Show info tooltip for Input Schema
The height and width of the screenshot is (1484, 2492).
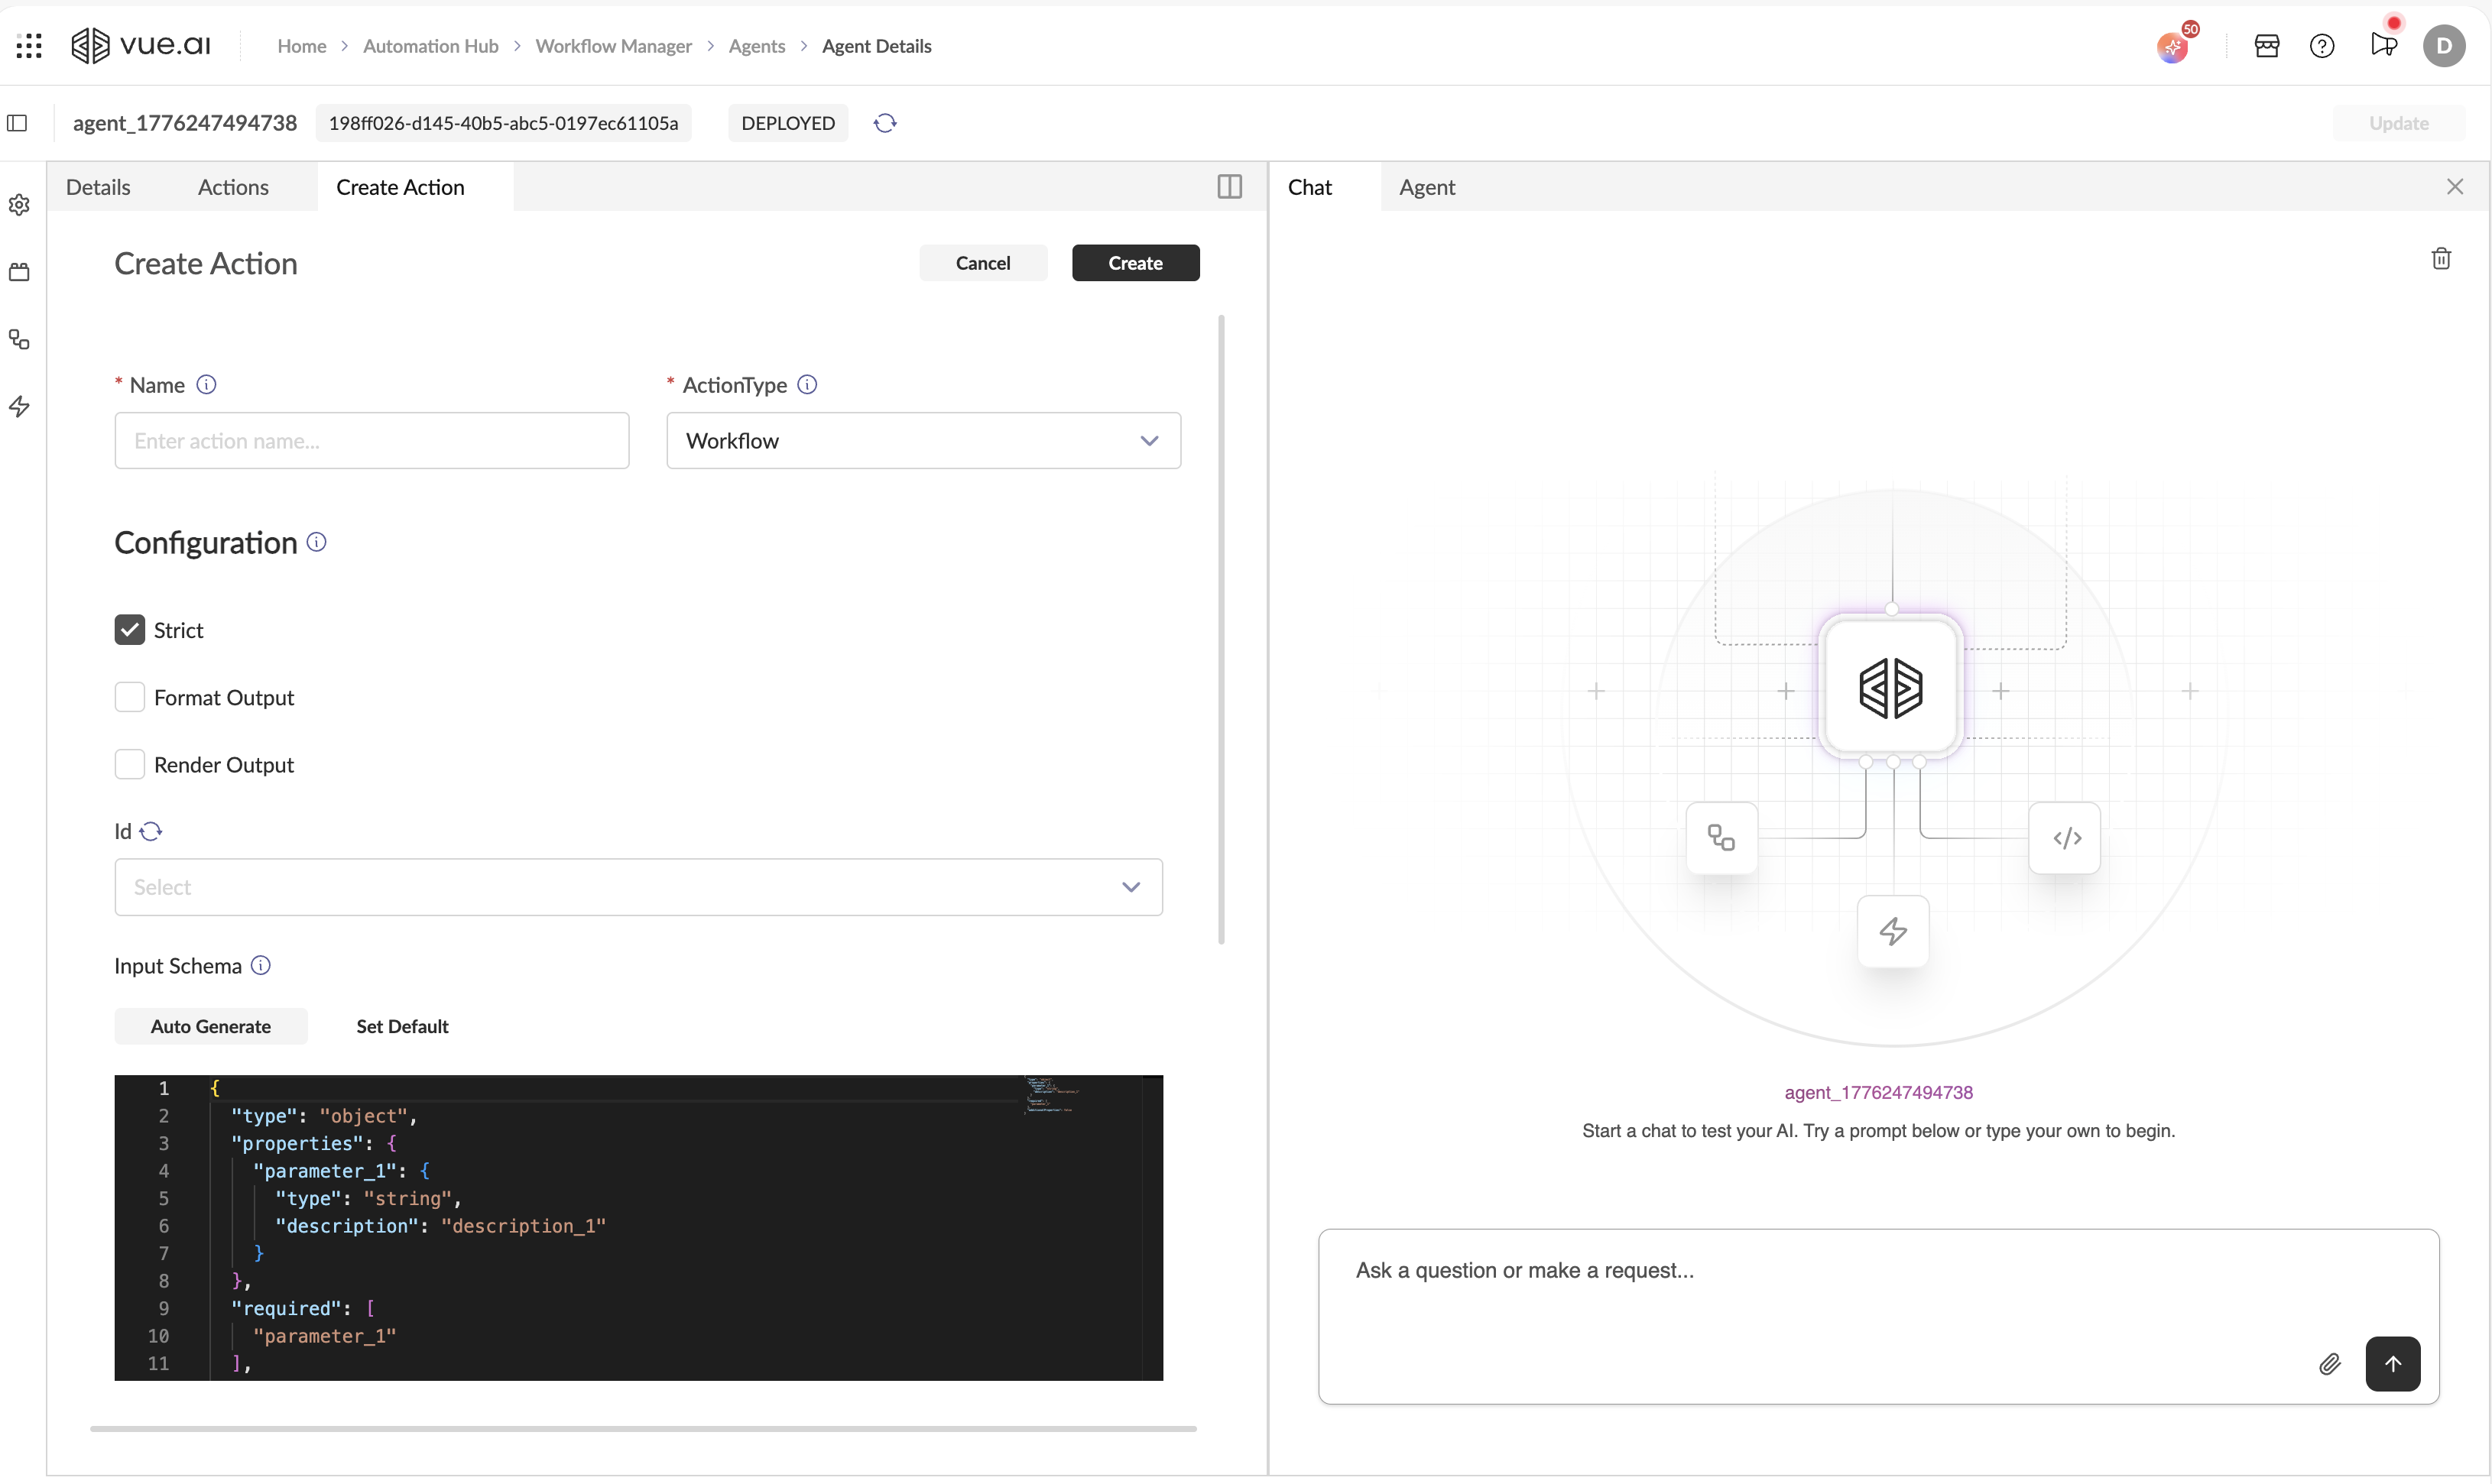click(x=260, y=965)
